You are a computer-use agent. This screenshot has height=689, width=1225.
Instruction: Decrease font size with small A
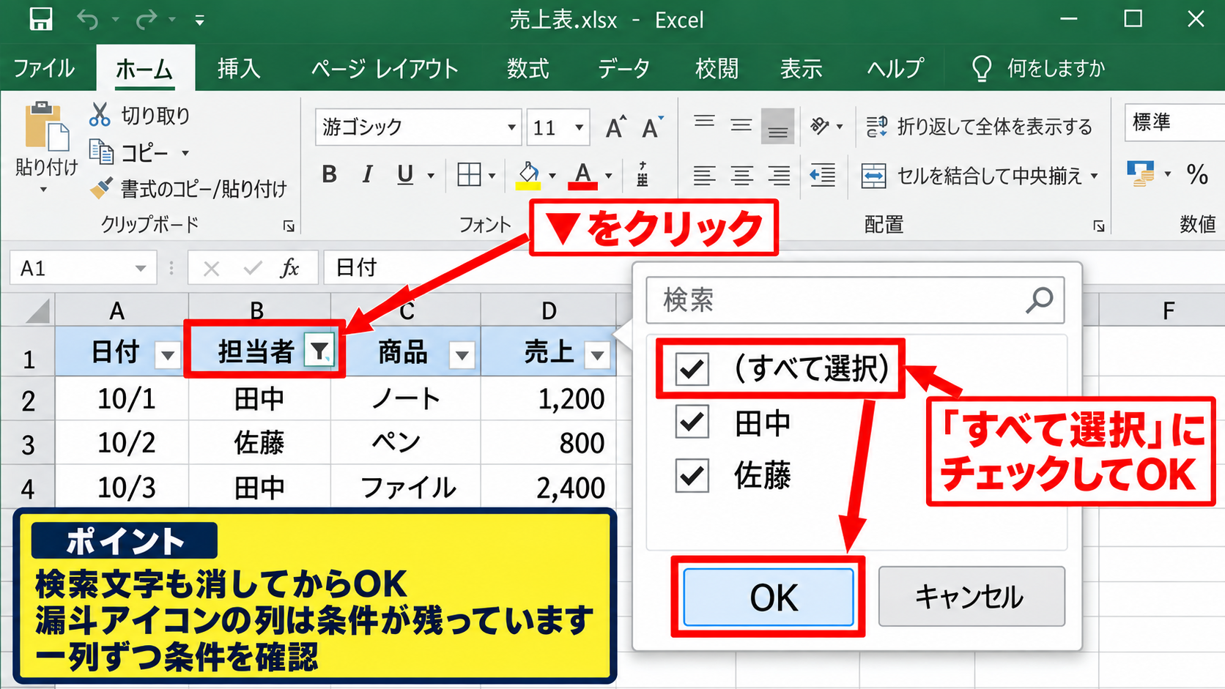(652, 127)
